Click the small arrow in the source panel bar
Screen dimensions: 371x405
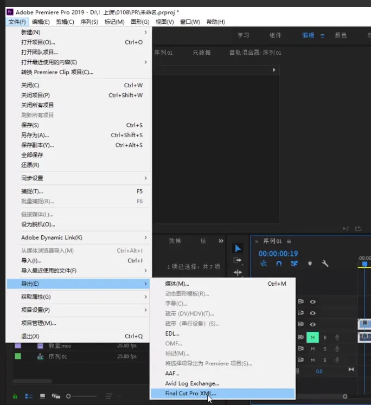pyautogui.click(x=274, y=70)
